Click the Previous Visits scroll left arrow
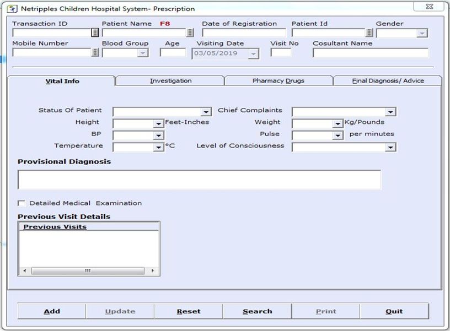This screenshot has height=331, width=450. click(x=25, y=270)
